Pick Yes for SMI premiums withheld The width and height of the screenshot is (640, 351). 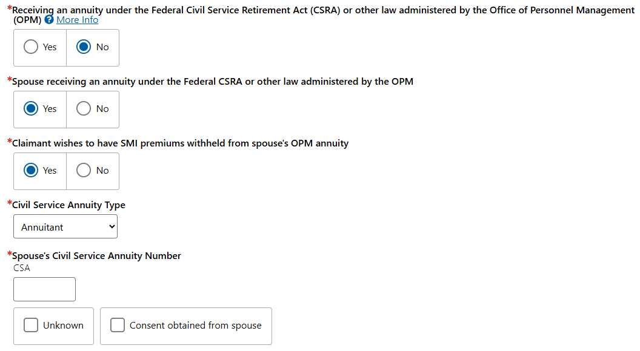pyautogui.click(x=31, y=171)
